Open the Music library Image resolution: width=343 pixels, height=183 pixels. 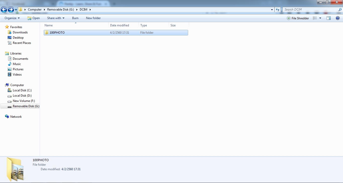pos(17,64)
